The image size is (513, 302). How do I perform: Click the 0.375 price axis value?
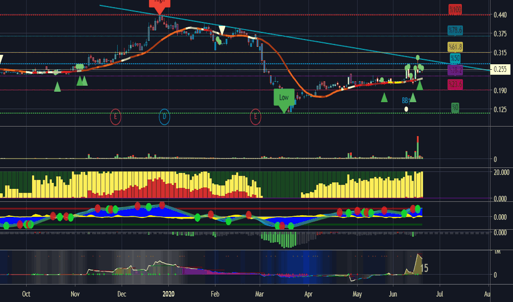pos(500,34)
